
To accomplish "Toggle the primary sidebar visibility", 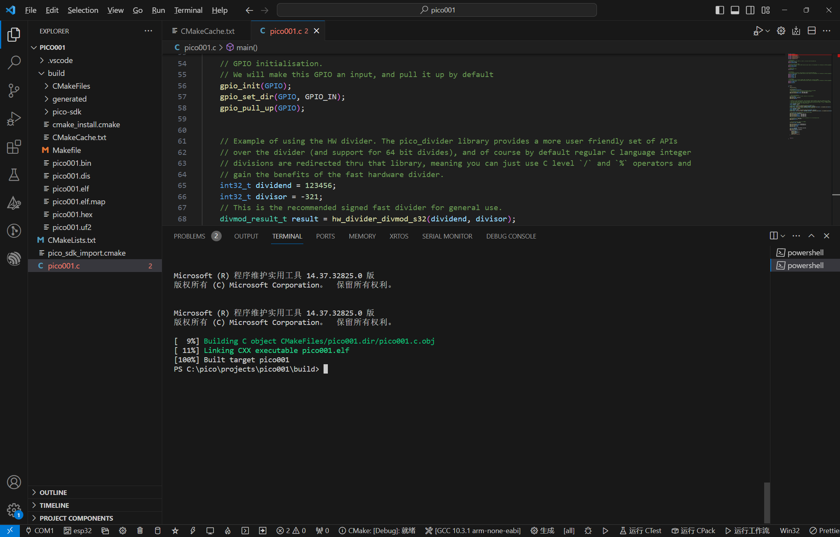I will 719,10.
